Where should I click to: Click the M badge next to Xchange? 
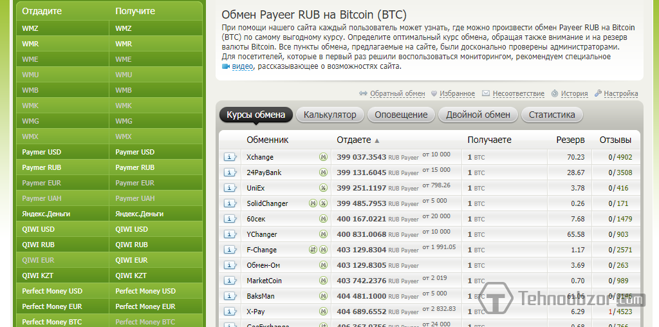(323, 157)
